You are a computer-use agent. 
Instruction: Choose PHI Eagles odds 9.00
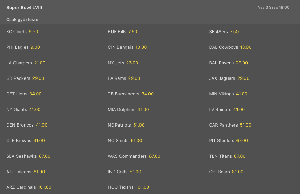pos(35,47)
